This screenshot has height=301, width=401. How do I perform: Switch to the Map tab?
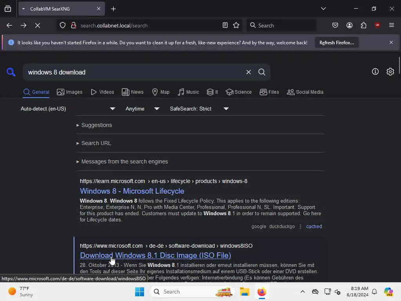(161, 92)
